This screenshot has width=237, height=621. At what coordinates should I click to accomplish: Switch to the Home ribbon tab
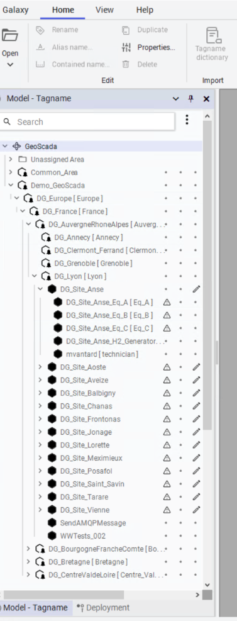click(x=62, y=10)
